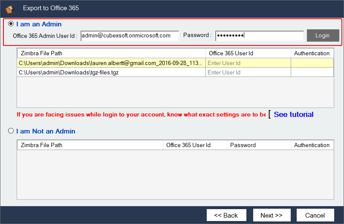Screen dimensions: 344x224
Task: Cancel the export dialog
Action: click(x=315, y=215)
